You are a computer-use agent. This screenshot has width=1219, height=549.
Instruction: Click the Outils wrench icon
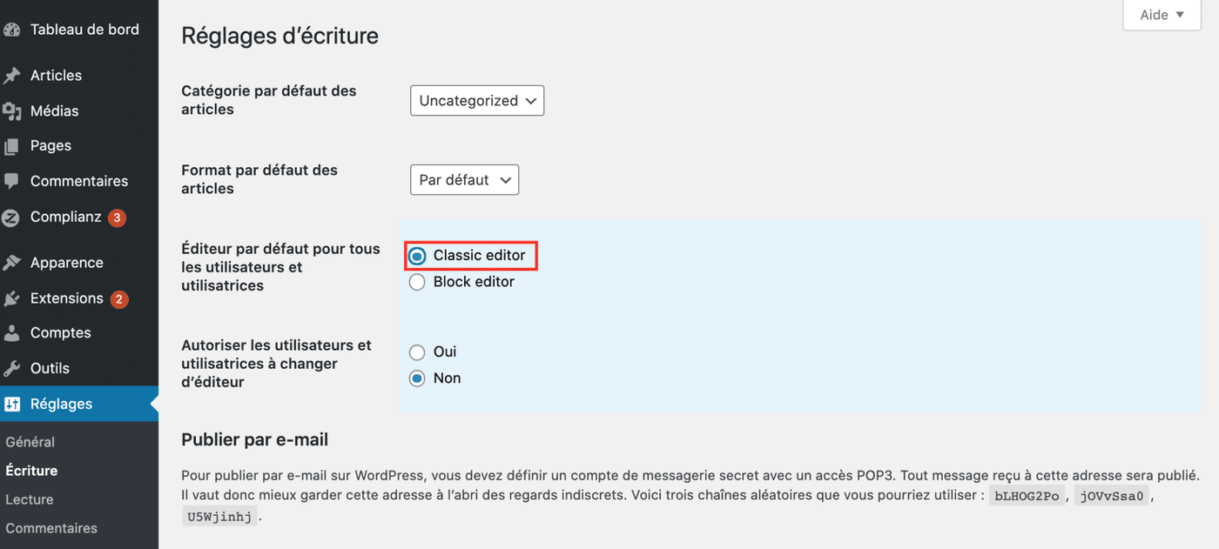pos(11,368)
